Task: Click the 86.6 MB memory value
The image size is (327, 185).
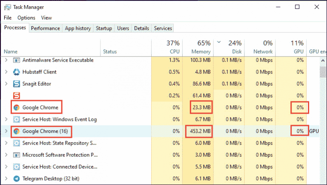Action: coord(201,84)
